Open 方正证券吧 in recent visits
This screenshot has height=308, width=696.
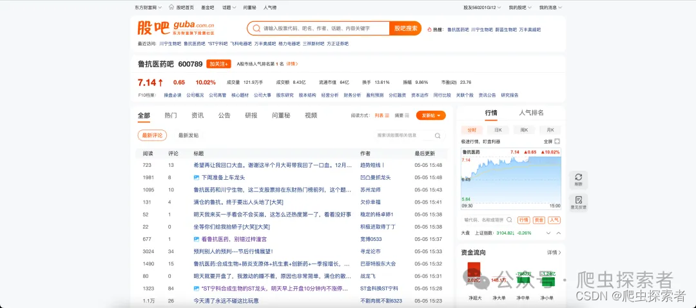click(337, 43)
